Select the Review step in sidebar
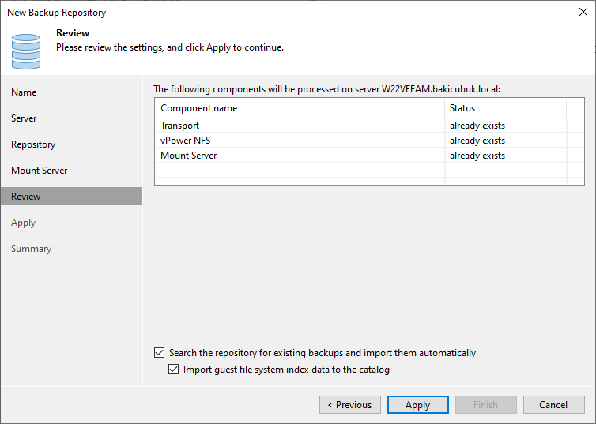Screen dimensions: 596x424 pyautogui.click(x=26, y=197)
